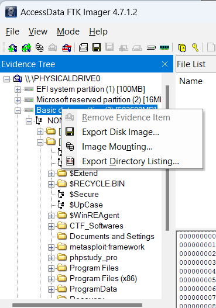This screenshot has height=308, width=216.
Task: Open the View menu
Action: [x=38, y=32]
